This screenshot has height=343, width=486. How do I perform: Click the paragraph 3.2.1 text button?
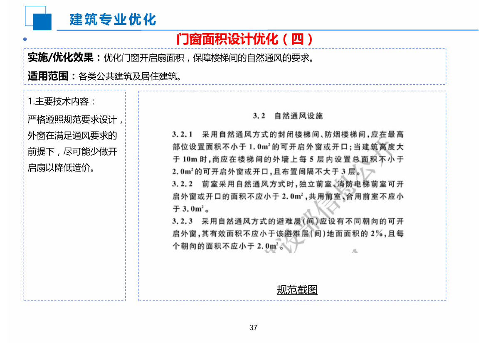coord(289,152)
